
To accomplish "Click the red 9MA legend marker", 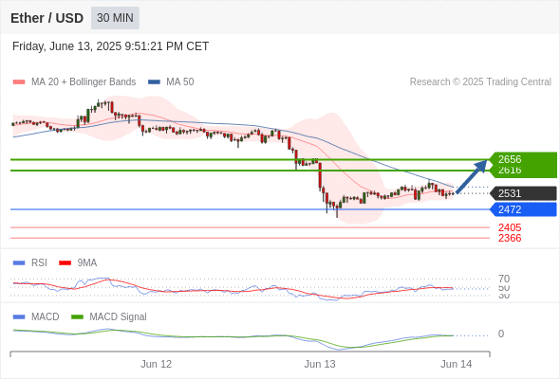I will pos(65,263).
